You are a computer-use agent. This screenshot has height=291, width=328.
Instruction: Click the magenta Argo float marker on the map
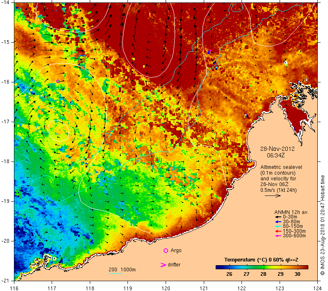(x=58, y=81)
